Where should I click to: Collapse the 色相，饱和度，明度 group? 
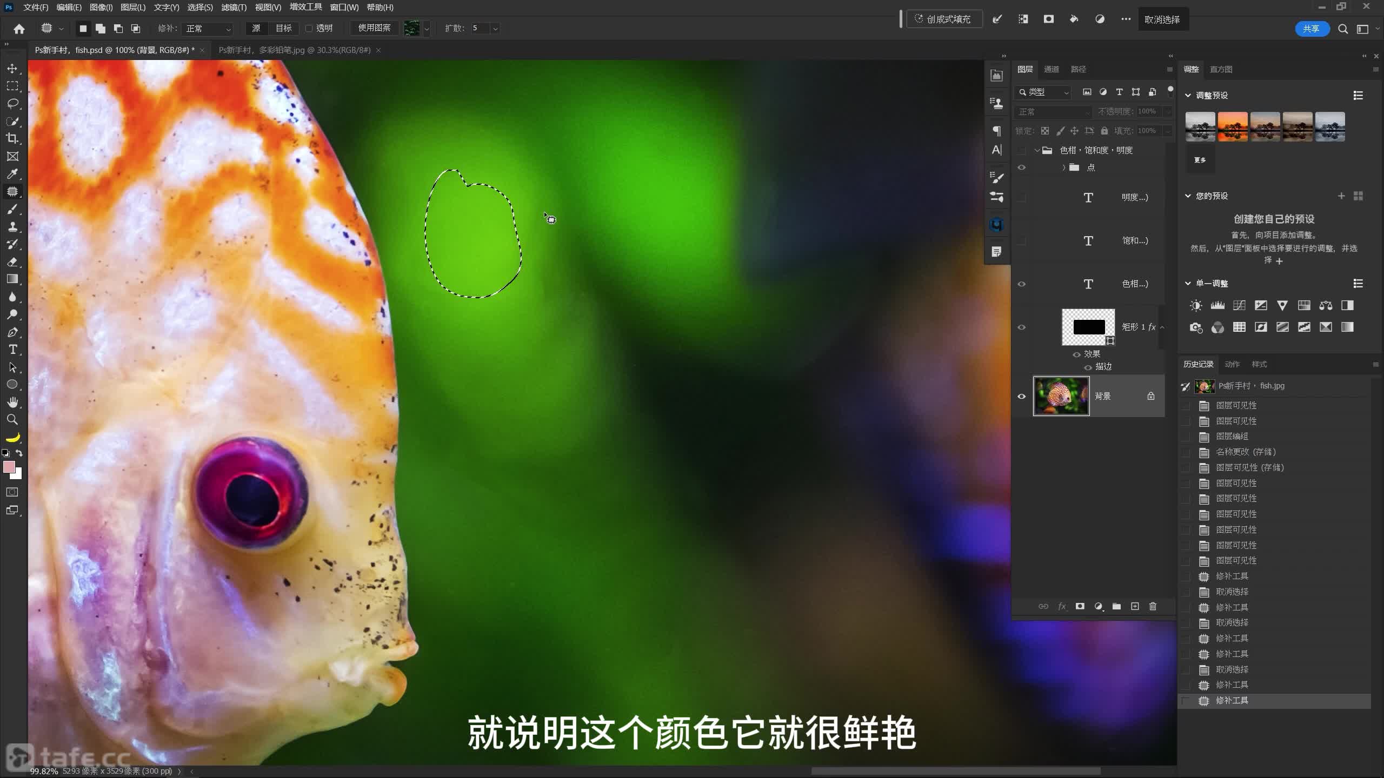1037,150
